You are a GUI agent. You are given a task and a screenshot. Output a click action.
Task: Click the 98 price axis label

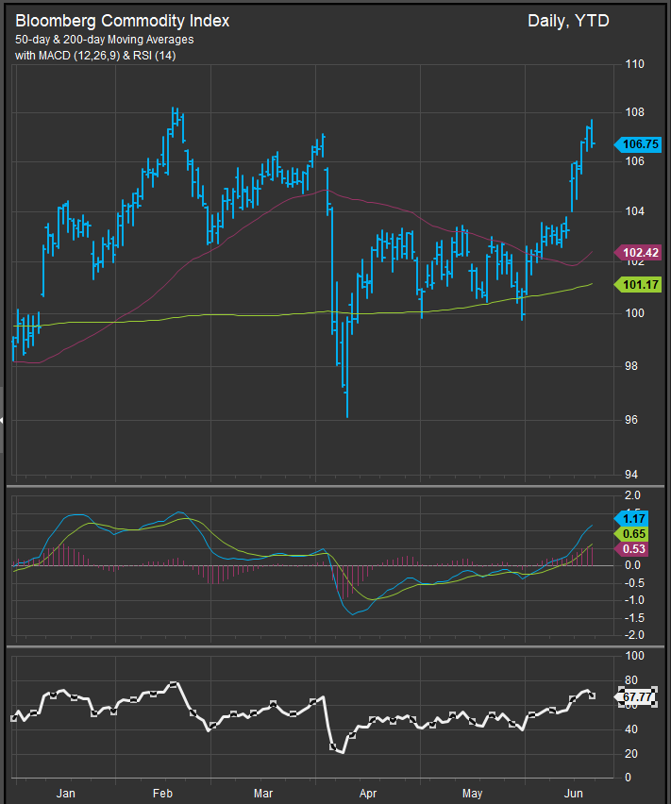pyautogui.click(x=631, y=365)
